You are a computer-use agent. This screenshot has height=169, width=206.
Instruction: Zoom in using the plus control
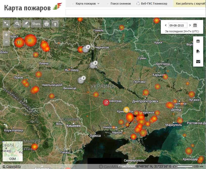pos(6,34)
